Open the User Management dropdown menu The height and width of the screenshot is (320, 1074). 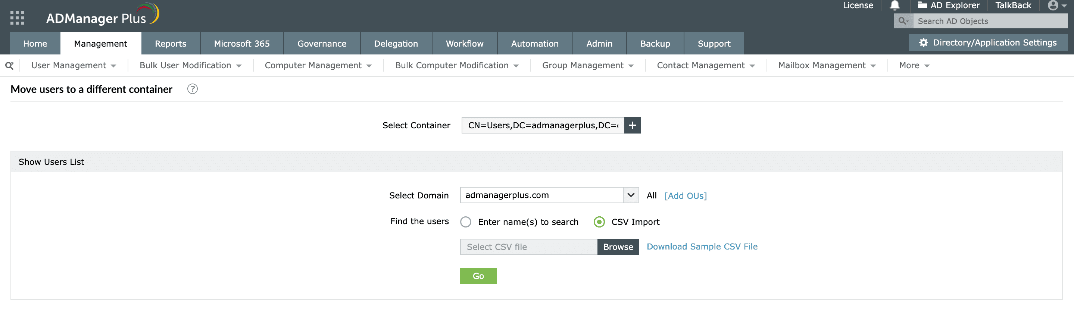[x=74, y=66]
